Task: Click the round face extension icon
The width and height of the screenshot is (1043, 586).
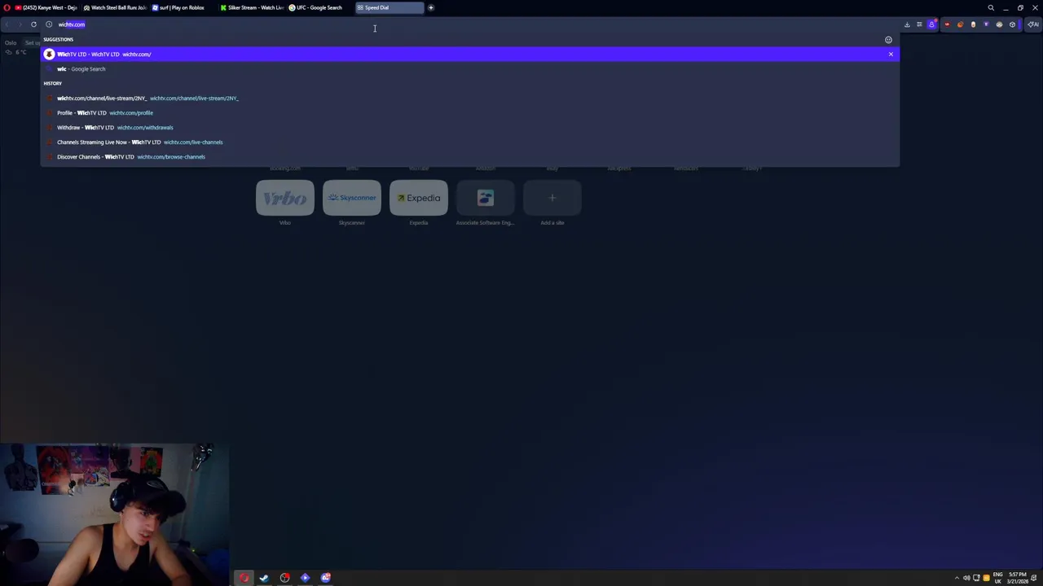Action: point(999,24)
